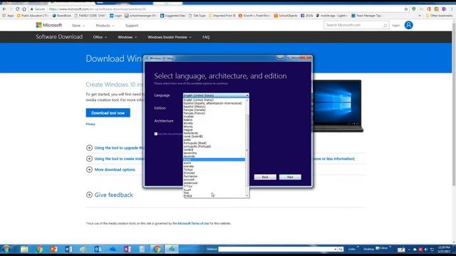Open the 'Other bookmarks' folder
Viewport: 456px width, 256px height.
point(439,16)
